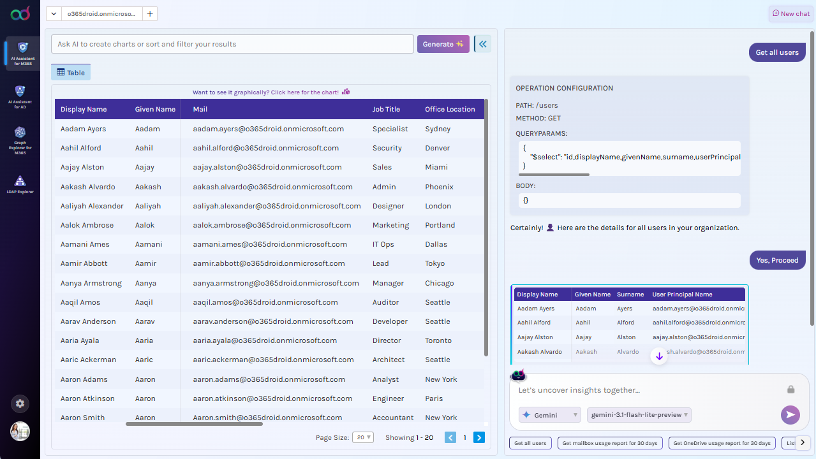Switch to the Table tab

[x=71, y=73]
